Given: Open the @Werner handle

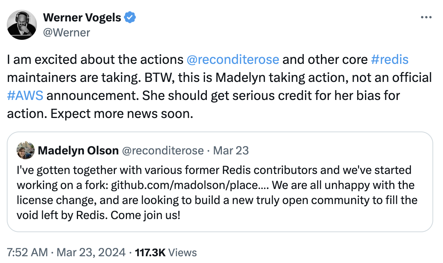Looking at the screenshot, I should point(67,33).
